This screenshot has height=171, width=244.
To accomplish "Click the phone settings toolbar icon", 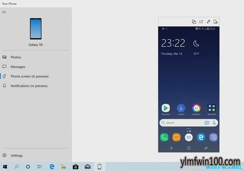I will click(215, 22).
